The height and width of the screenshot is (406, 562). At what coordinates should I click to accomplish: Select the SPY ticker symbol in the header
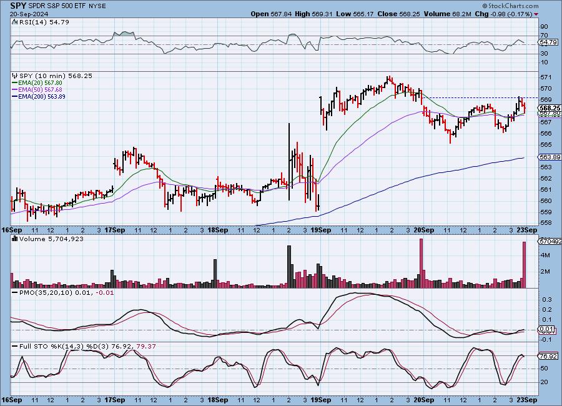pos(18,6)
